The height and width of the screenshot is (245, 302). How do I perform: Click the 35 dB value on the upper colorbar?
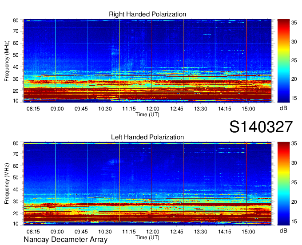tap(294, 23)
